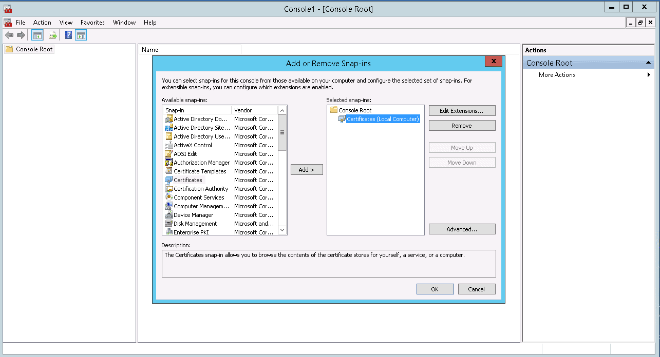Screen dimensions: 660x357
Task: Select the Enterprise PKI row text
Action: pos(191,232)
